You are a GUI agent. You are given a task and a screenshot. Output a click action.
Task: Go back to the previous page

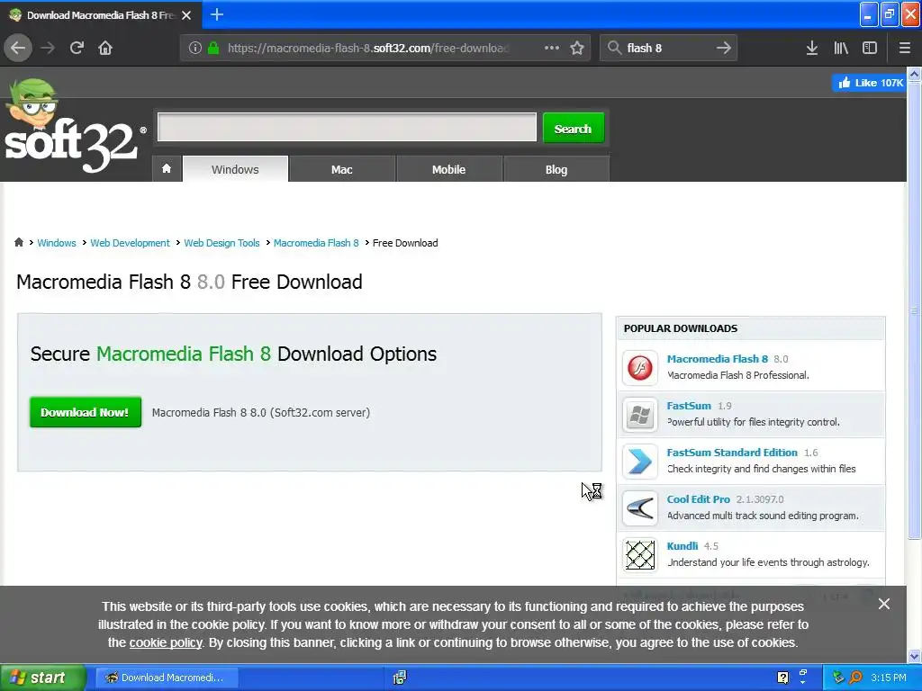tap(18, 48)
